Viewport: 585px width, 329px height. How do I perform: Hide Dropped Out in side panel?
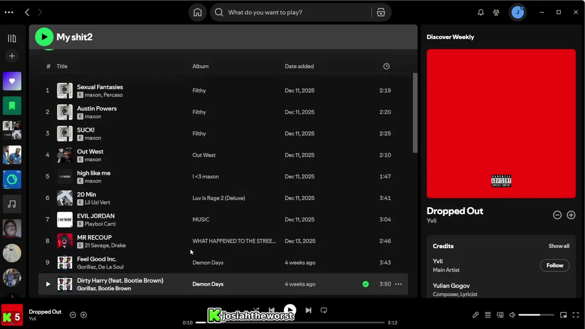point(557,215)
